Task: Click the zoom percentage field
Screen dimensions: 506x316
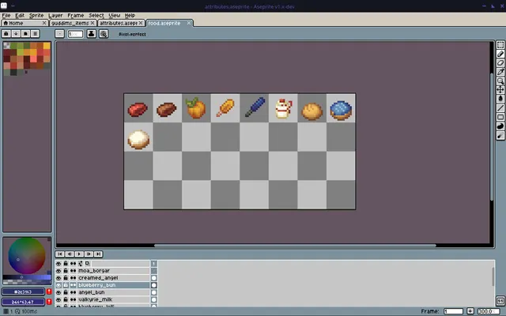Action: point(489,311)
